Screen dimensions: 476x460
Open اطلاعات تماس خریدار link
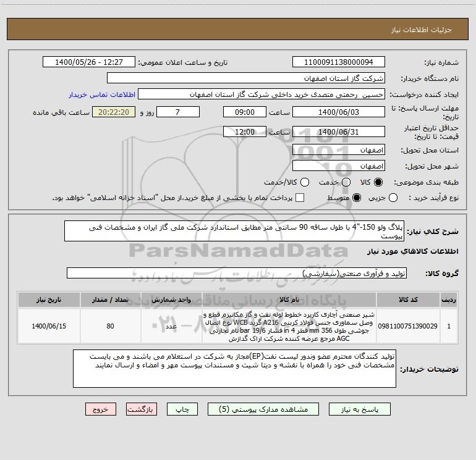click(x=102, y=94)
